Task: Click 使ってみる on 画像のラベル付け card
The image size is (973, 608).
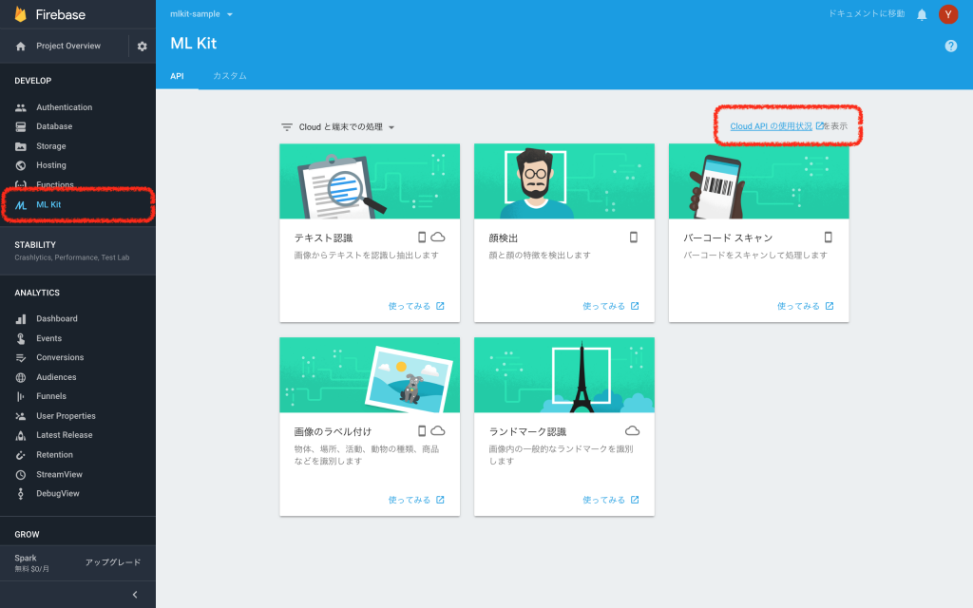Action: click(416, 500)
